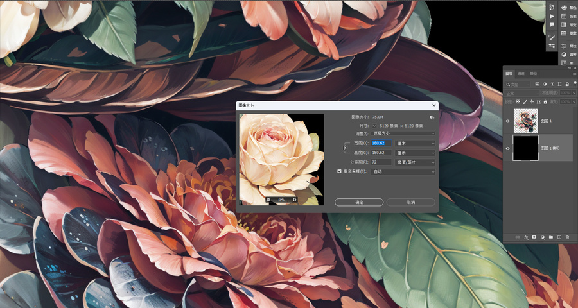This screenshot has height=308, width=578.
Task: Open the layer blend mode dropdown
Action: point(521,93)
